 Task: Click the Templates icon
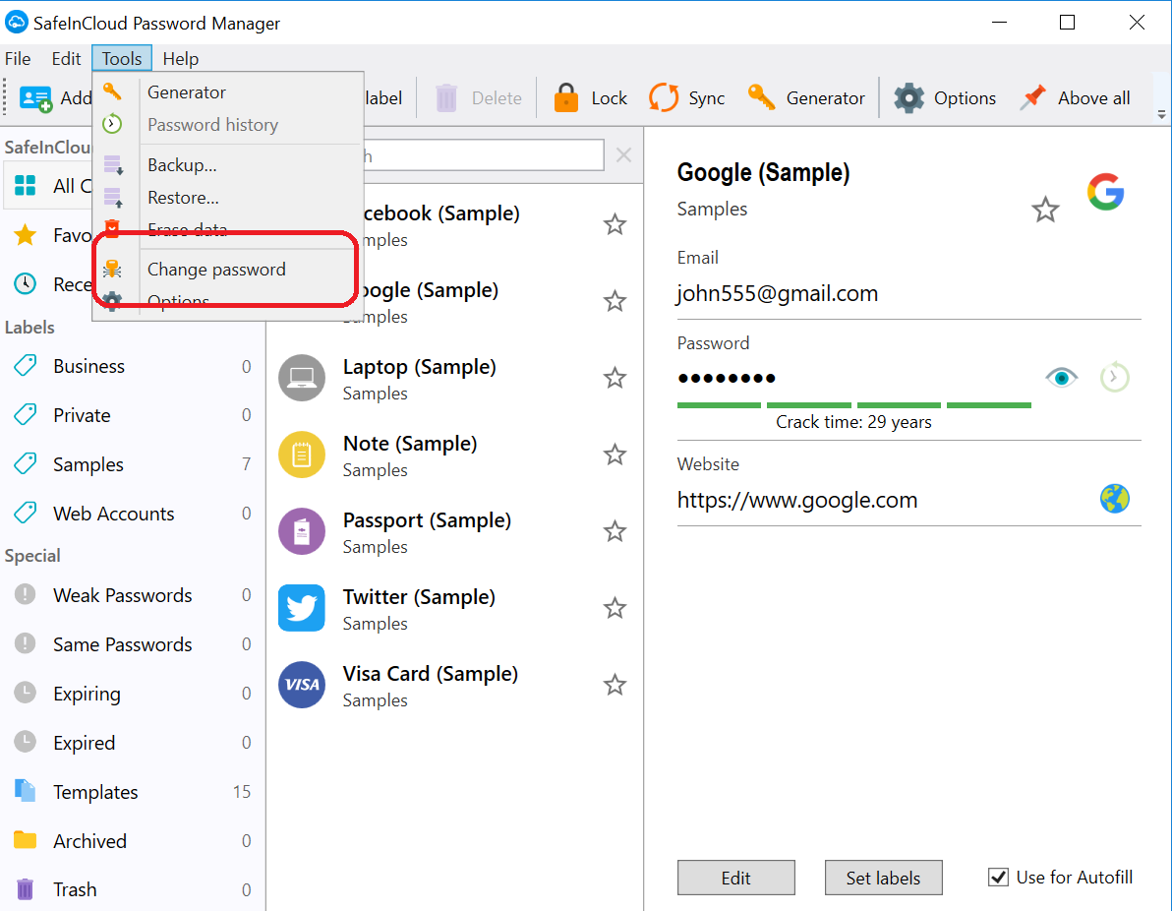[x=26, y=791]
